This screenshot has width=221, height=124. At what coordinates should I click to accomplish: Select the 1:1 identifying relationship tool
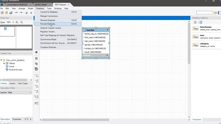pyautogui.click(x=36, y=86)
